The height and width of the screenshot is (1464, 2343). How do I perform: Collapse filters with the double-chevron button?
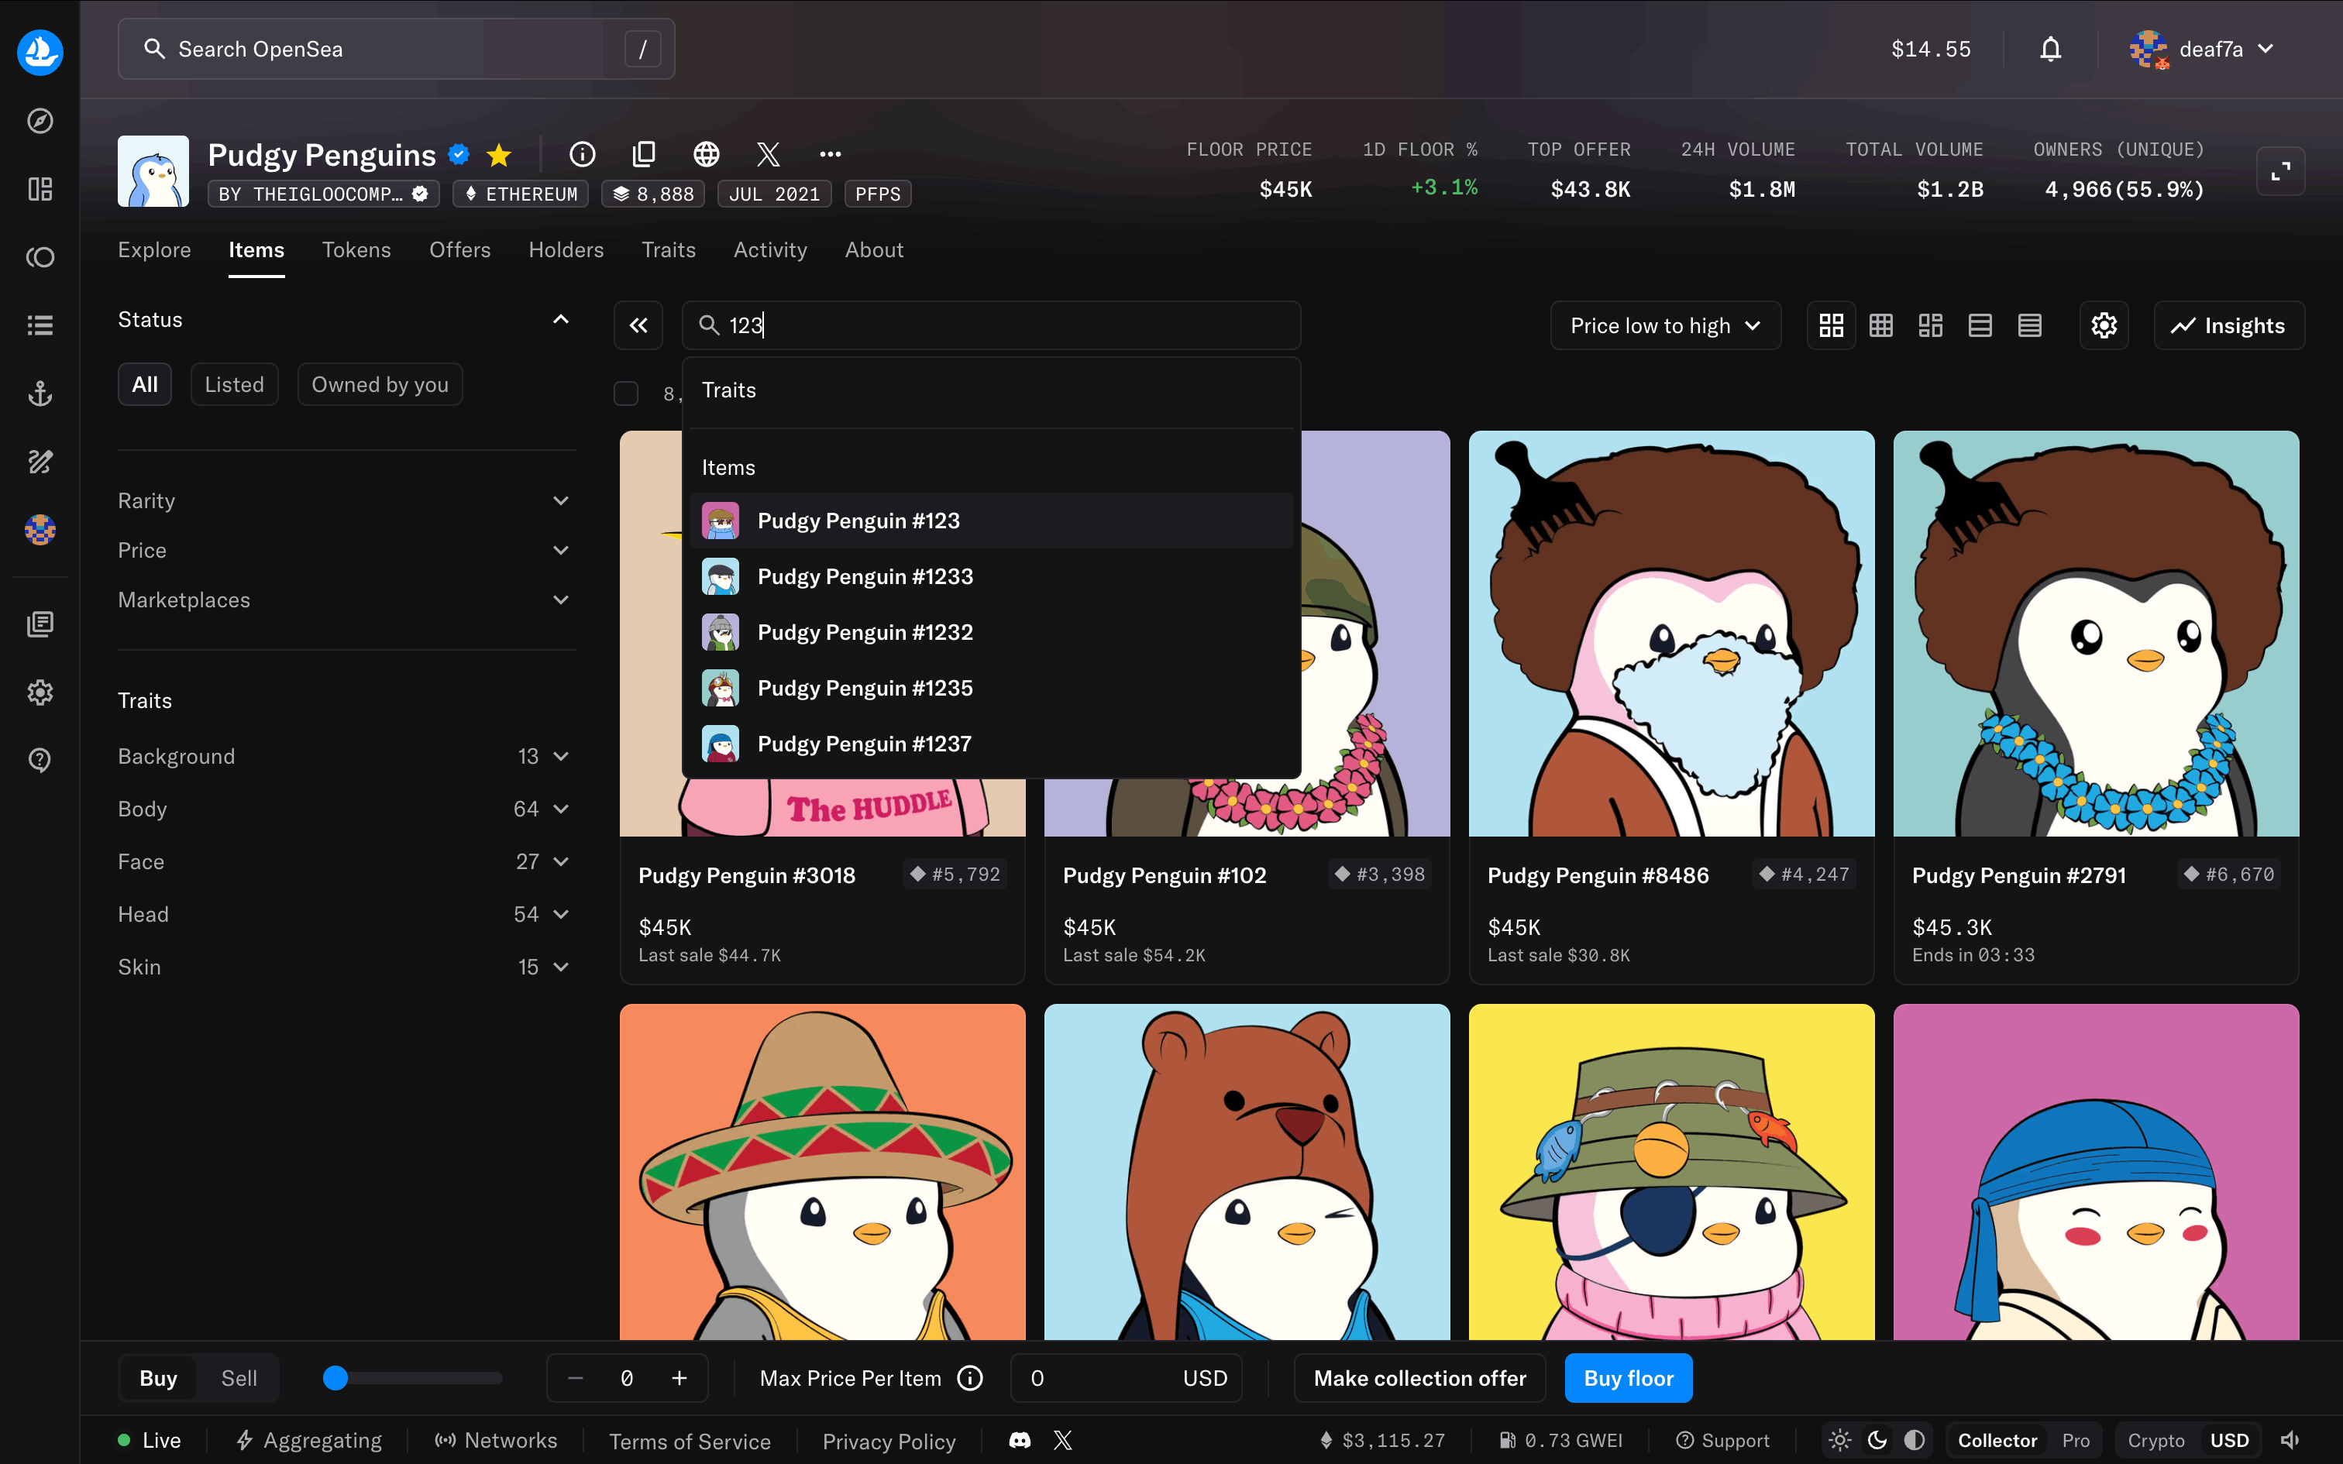pos(638,325)
